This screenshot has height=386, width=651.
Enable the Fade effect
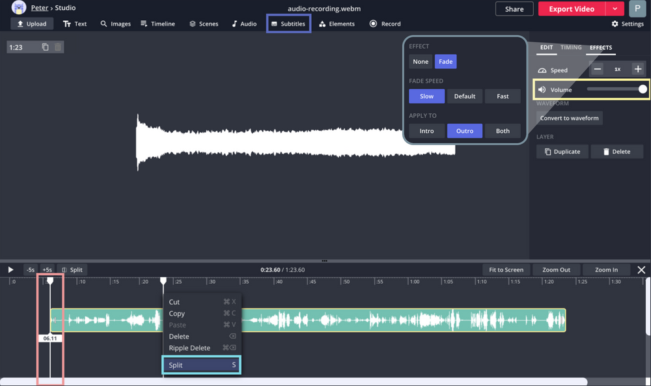[x=445, y=61]
